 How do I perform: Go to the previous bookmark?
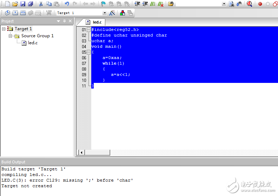[111, 4]
